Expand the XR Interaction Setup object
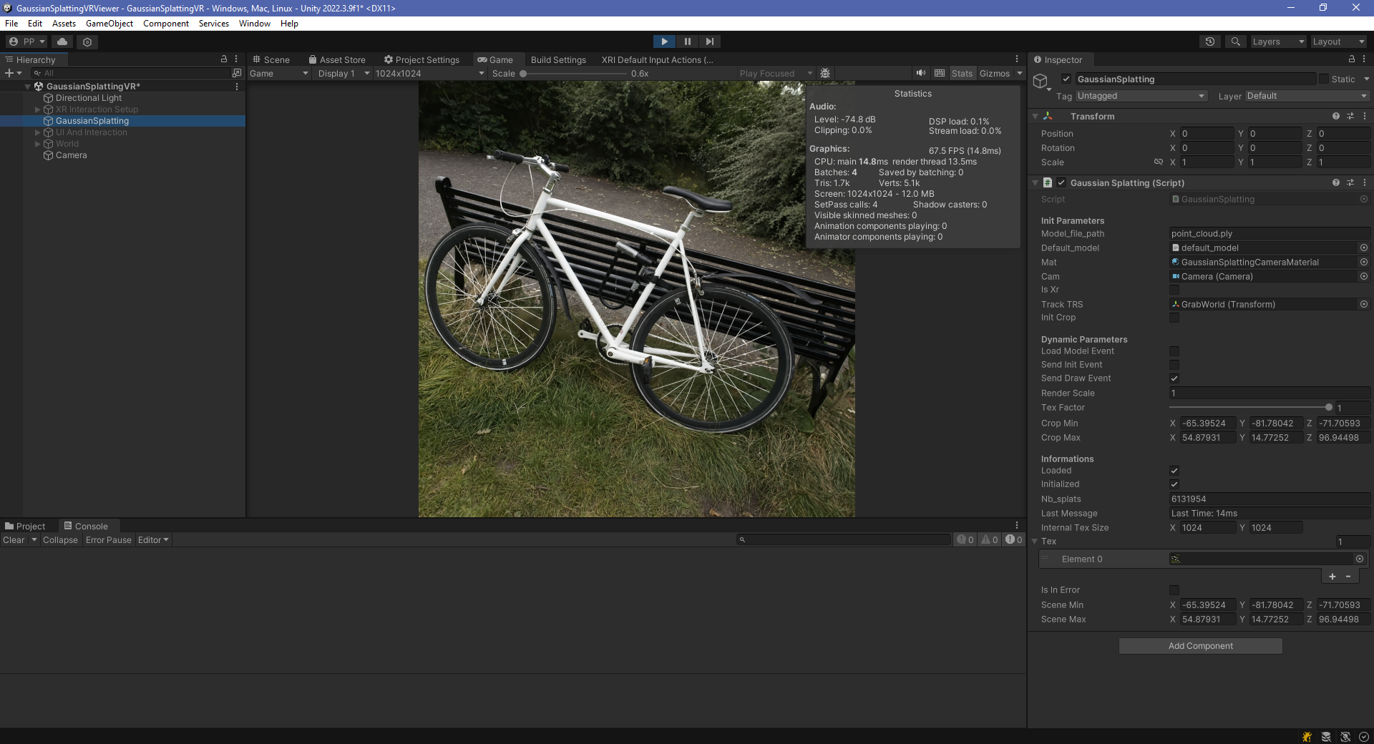The height and width of the screenshot is (744, 1374). click(x=38, y=109)
